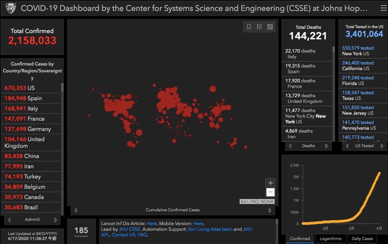Select 158,547 tested Texas entry
This screenshot has height=244, width=388.
click(363, 95)
